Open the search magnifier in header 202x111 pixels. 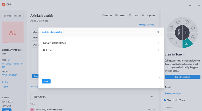190,5
